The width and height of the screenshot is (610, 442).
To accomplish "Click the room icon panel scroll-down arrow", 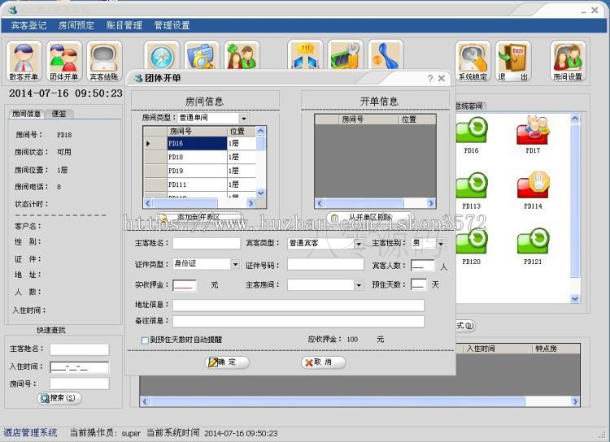I will click(575, 298).
